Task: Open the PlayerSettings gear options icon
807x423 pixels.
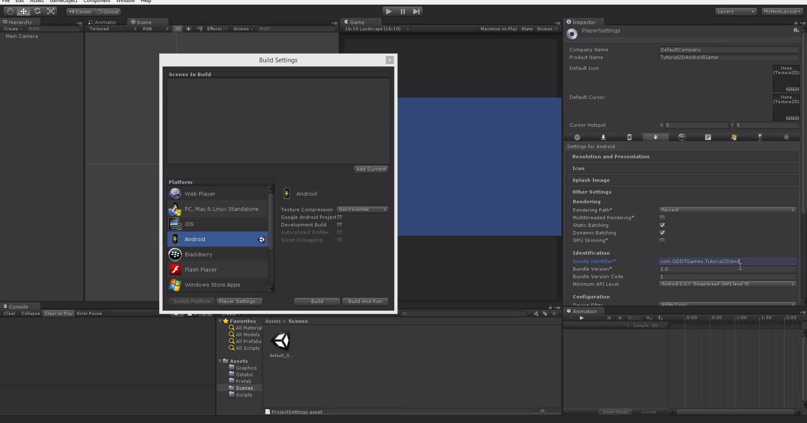Action: pos(796,30)
